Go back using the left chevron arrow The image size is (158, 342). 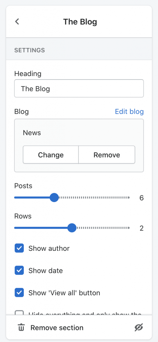coord(17,22)
